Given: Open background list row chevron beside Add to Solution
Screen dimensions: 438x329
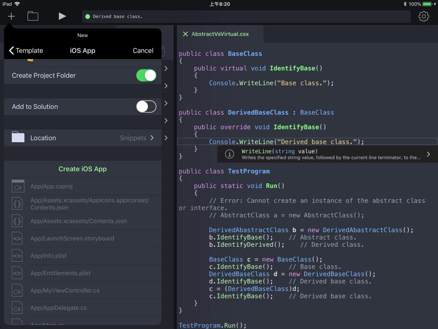Looking at the screenshot, I should pyautogui.click(x=166, y=103).
